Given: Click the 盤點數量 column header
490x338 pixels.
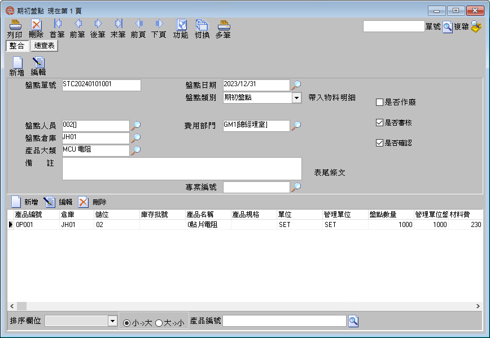Looking at the screenshot, I should [x=391, y=215].
